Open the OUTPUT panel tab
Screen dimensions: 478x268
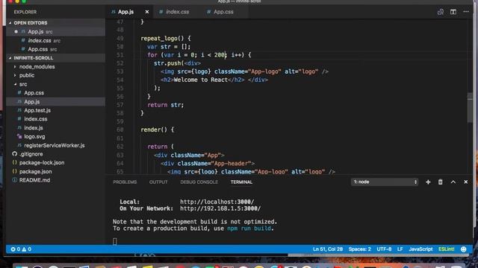click(x=158, y=182)
